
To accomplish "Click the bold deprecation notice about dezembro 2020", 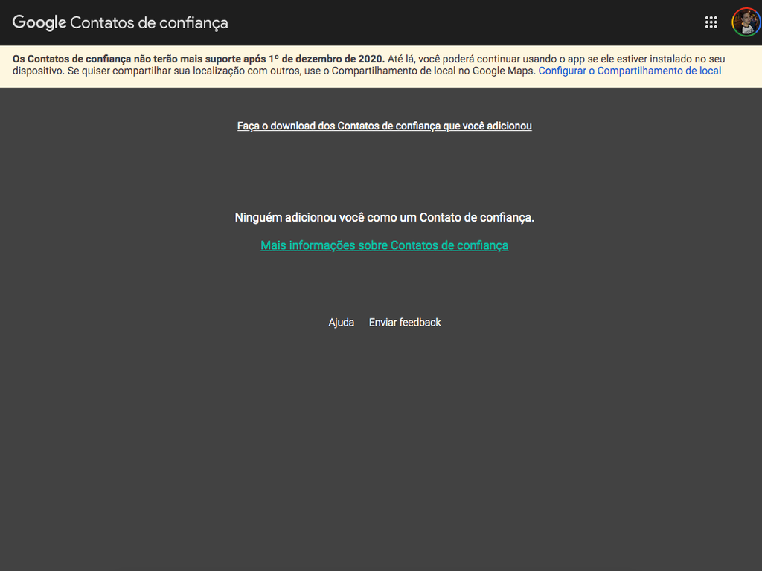I will (x=198, y=59).
